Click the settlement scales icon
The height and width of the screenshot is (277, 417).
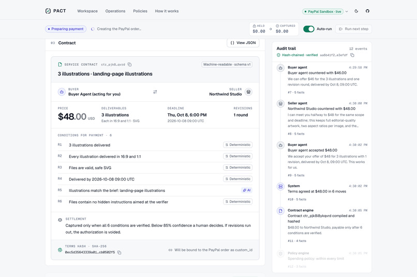click(x=60, y=220)
